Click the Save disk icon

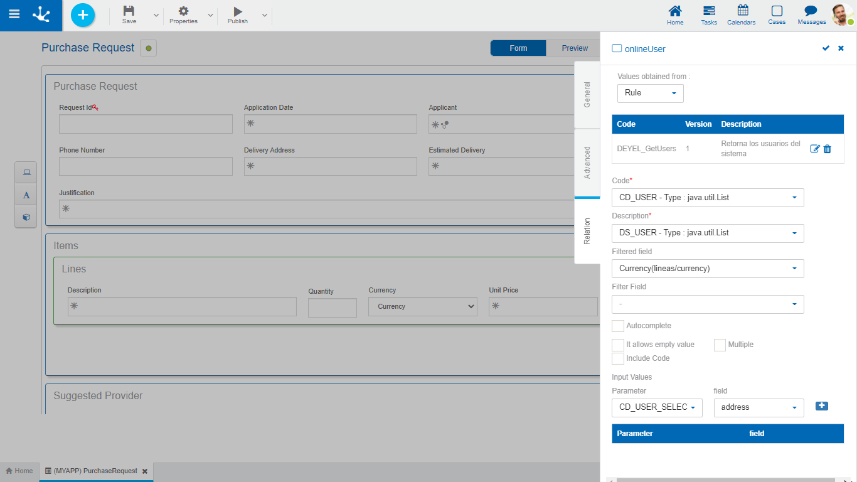click(129, 11)
